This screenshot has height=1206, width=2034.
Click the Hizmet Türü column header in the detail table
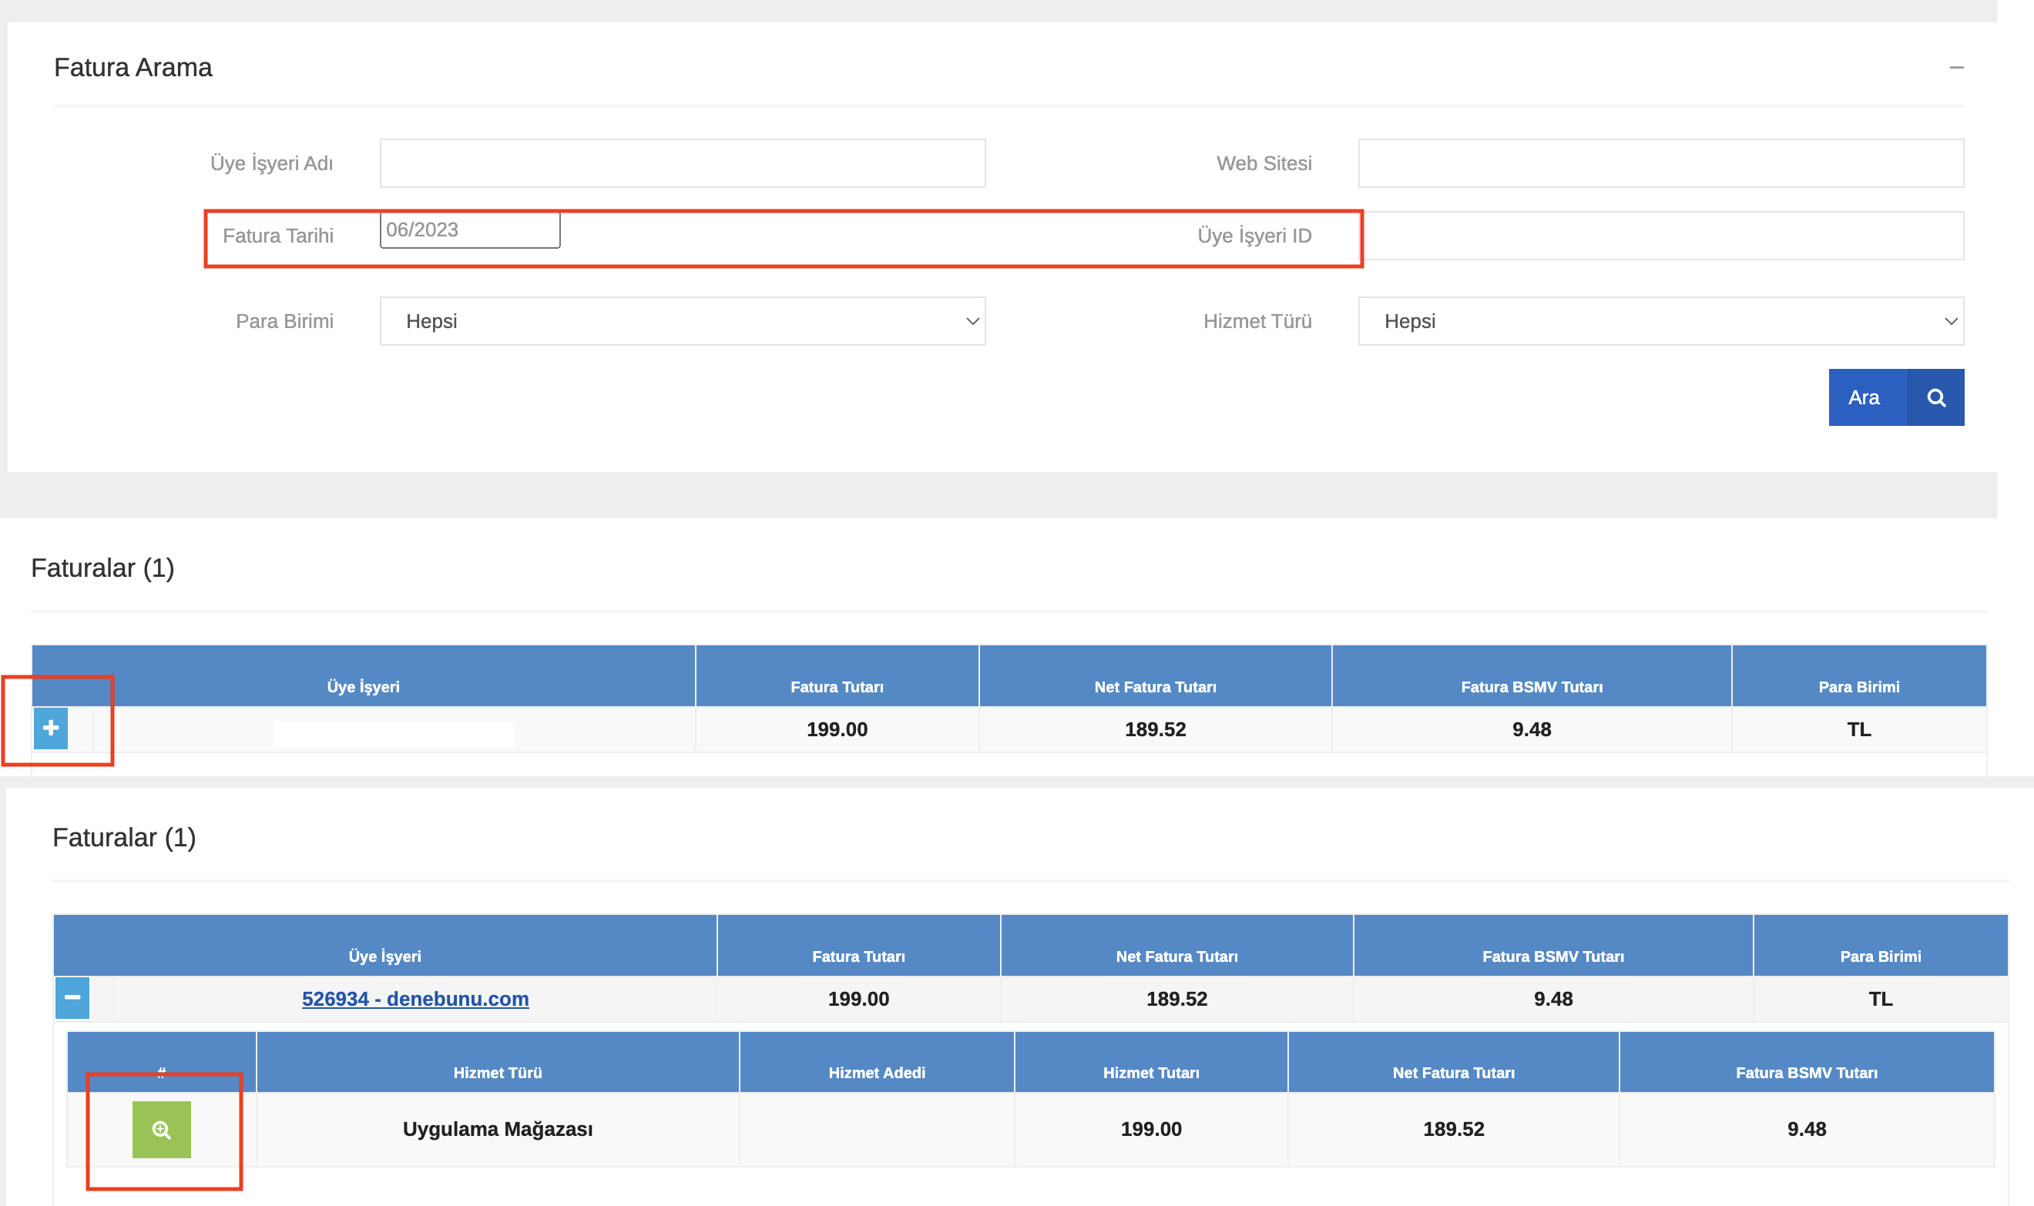(x=497, y=1073)
